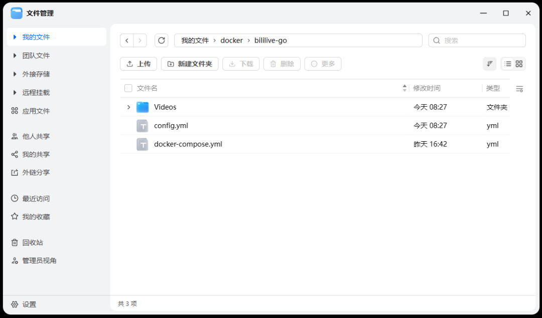The width and height of the screenshot is (542, 318).
Task: Expand 团队文件 in the sidebar
Action: (15, 56)
